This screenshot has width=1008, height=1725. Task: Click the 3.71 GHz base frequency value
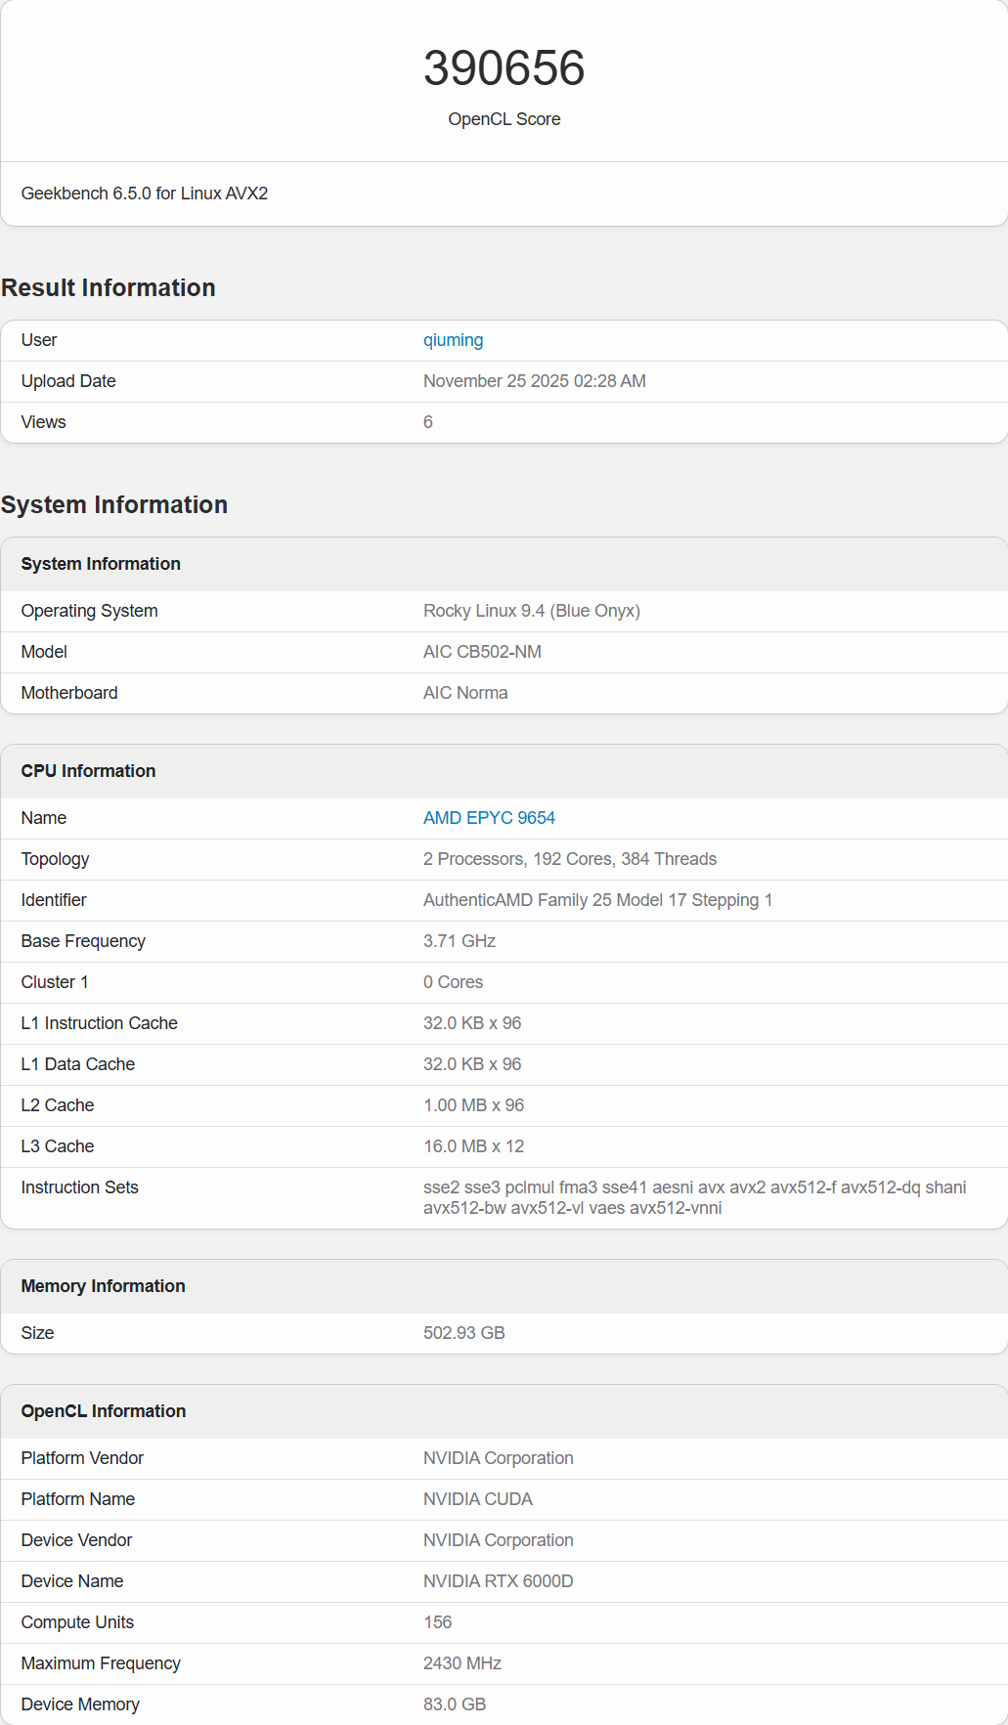pos(460,941)
